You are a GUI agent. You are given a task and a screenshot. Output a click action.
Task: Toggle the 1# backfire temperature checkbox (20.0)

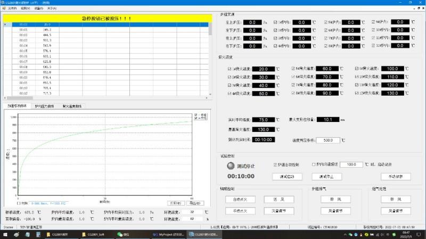tap(230, 69)
